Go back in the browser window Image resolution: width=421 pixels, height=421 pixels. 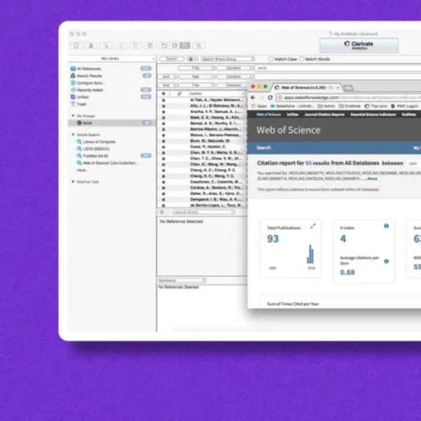pos(253,98)
